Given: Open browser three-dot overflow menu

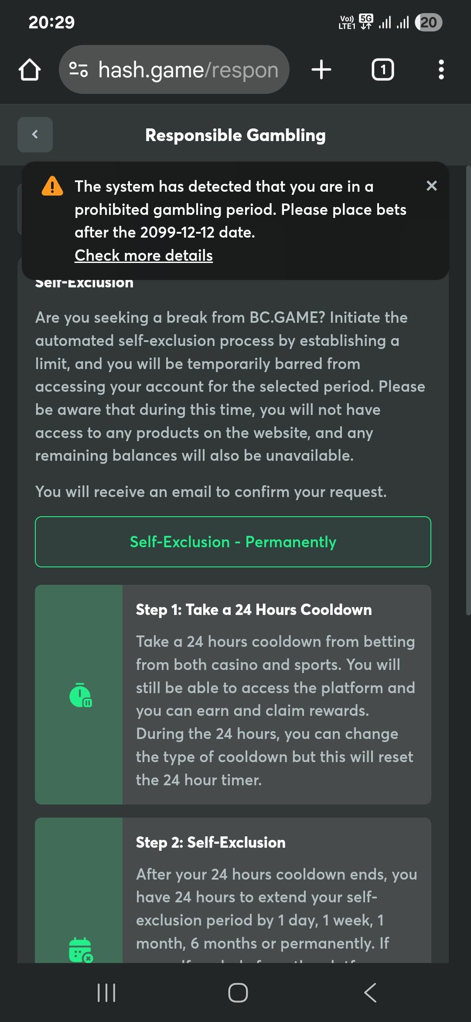Looking at the screenshot, I should click(441, 70).
